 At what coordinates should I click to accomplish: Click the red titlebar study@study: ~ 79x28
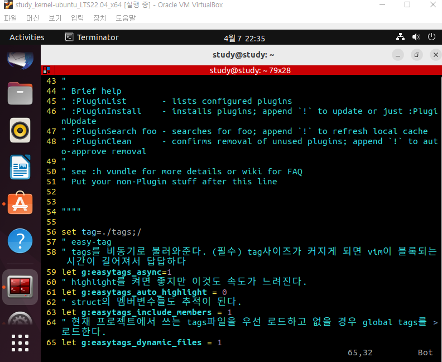click(x=250, y=70)
